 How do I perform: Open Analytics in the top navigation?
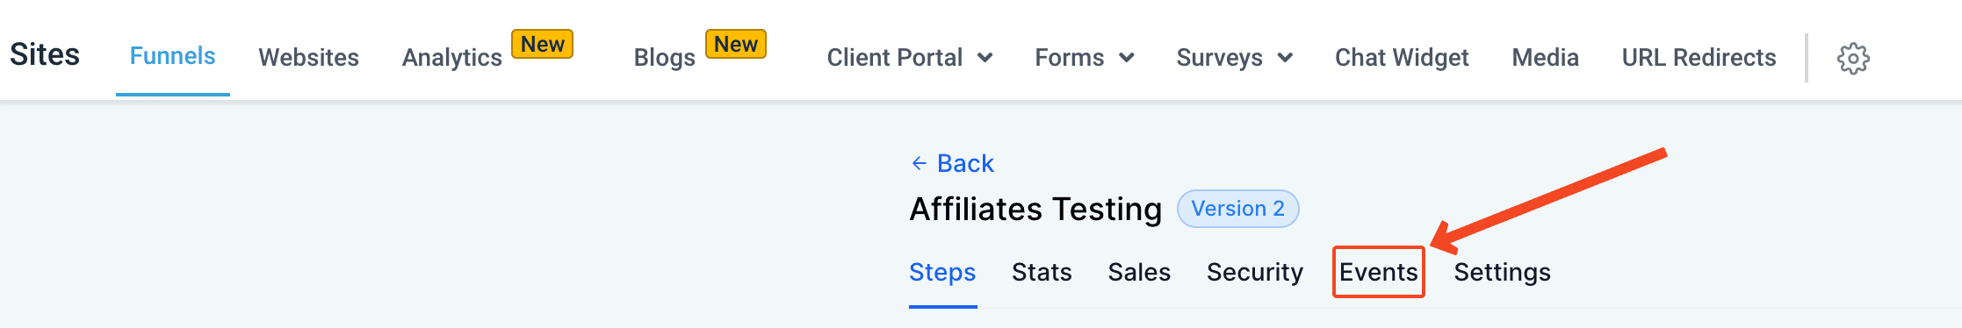(452, 58)
